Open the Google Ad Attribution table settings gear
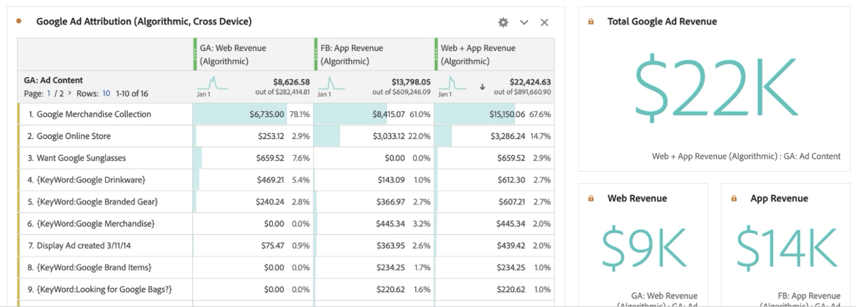The image size is (856, 307). pos(503,22)
